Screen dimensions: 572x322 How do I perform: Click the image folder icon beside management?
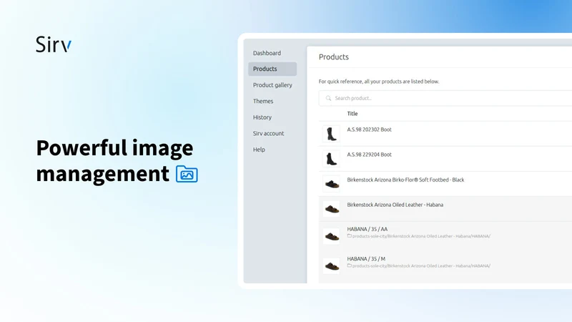pos(187,174)
